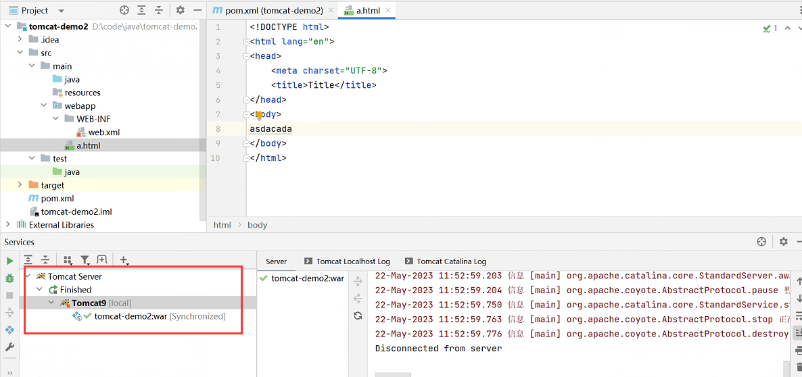Click the locate-opened-file crosshair in Project panel

(124, 9)
